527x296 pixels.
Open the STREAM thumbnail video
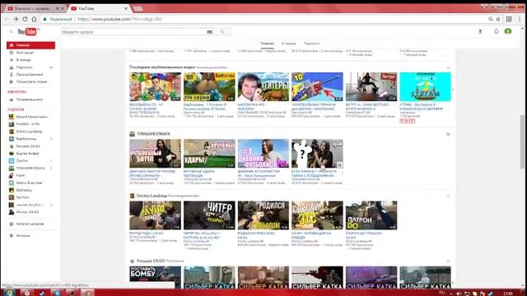coord(425,86)
